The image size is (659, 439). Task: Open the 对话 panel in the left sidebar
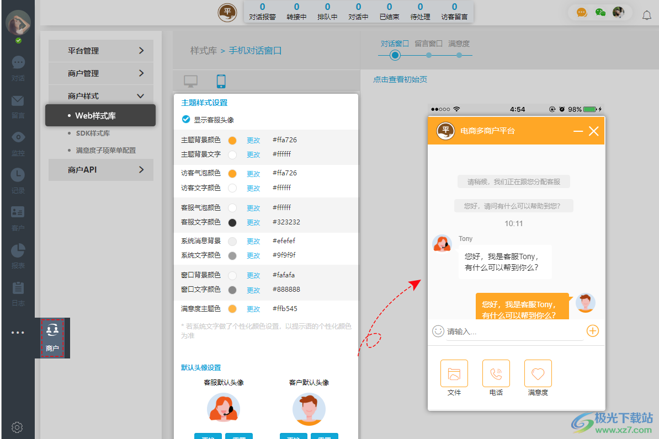click(18, 67)
